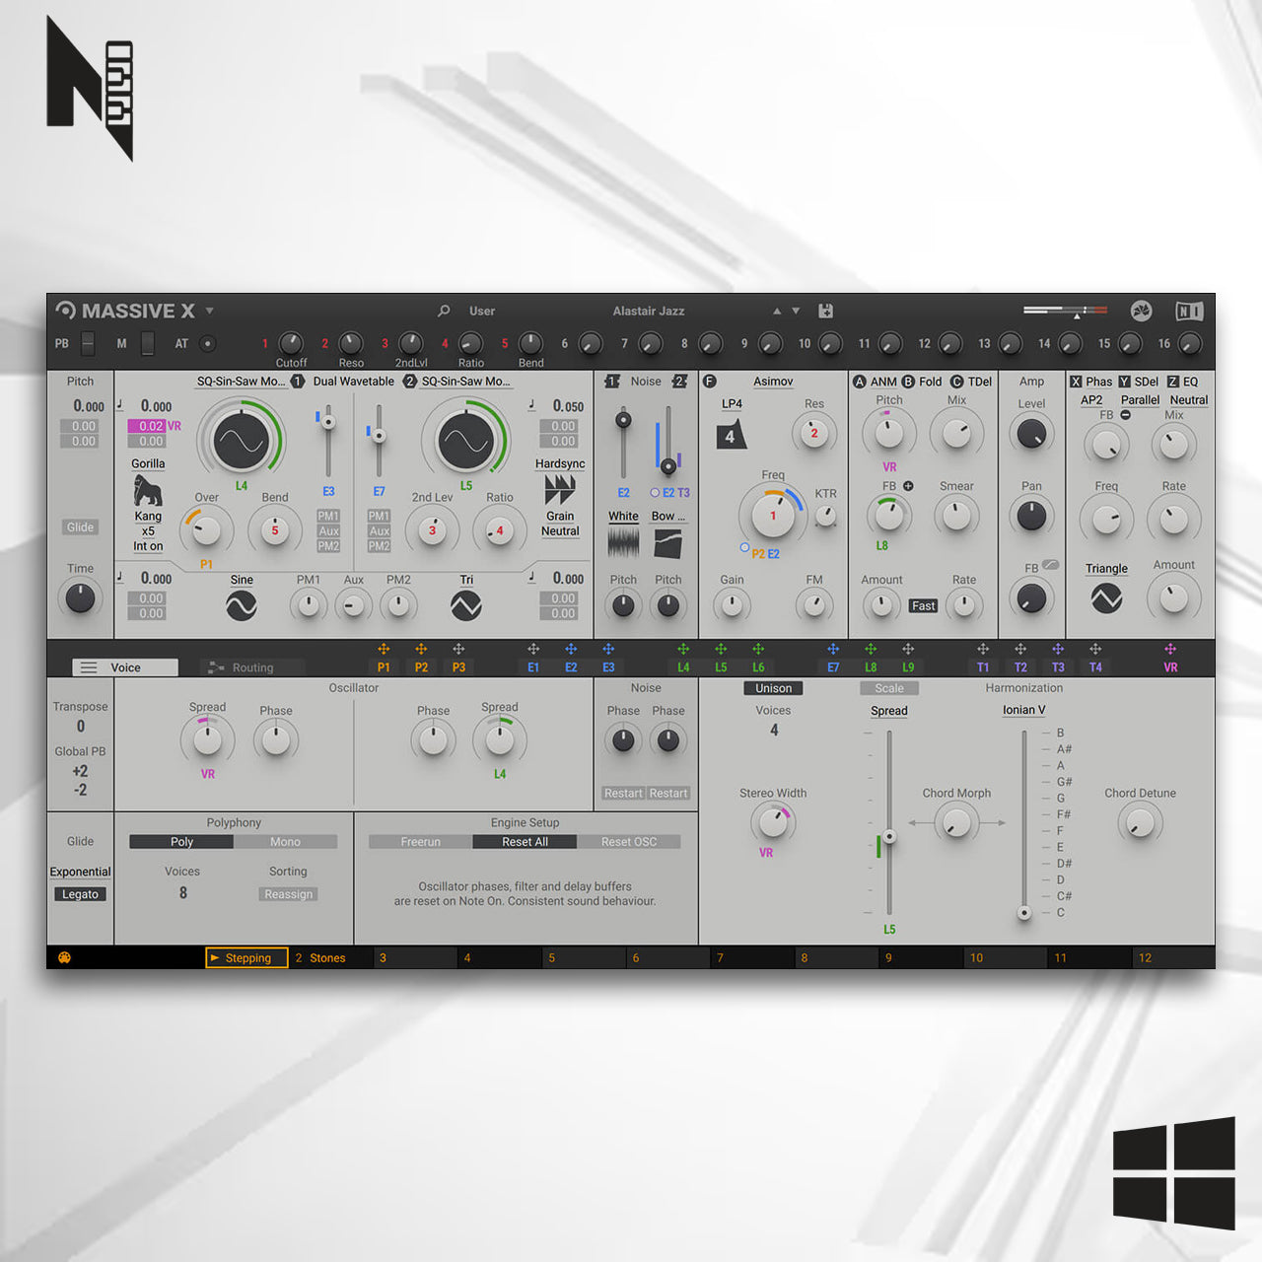Click the Sine modulation oscillator waveform icon
Screen dimensions: 1262x1262
coord(241,607)
